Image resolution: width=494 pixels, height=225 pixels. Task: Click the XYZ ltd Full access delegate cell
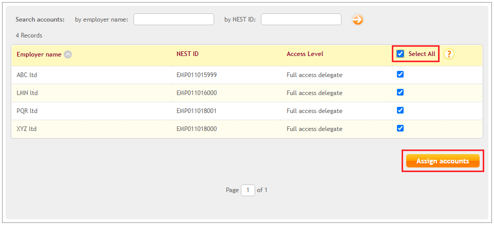314,129
